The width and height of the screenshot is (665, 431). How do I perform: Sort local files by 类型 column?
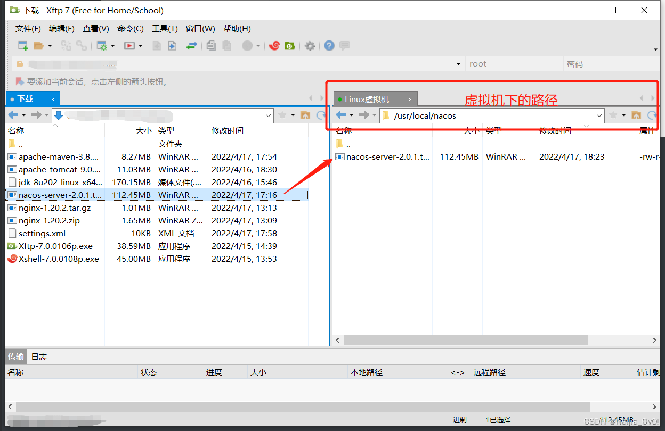181,130
